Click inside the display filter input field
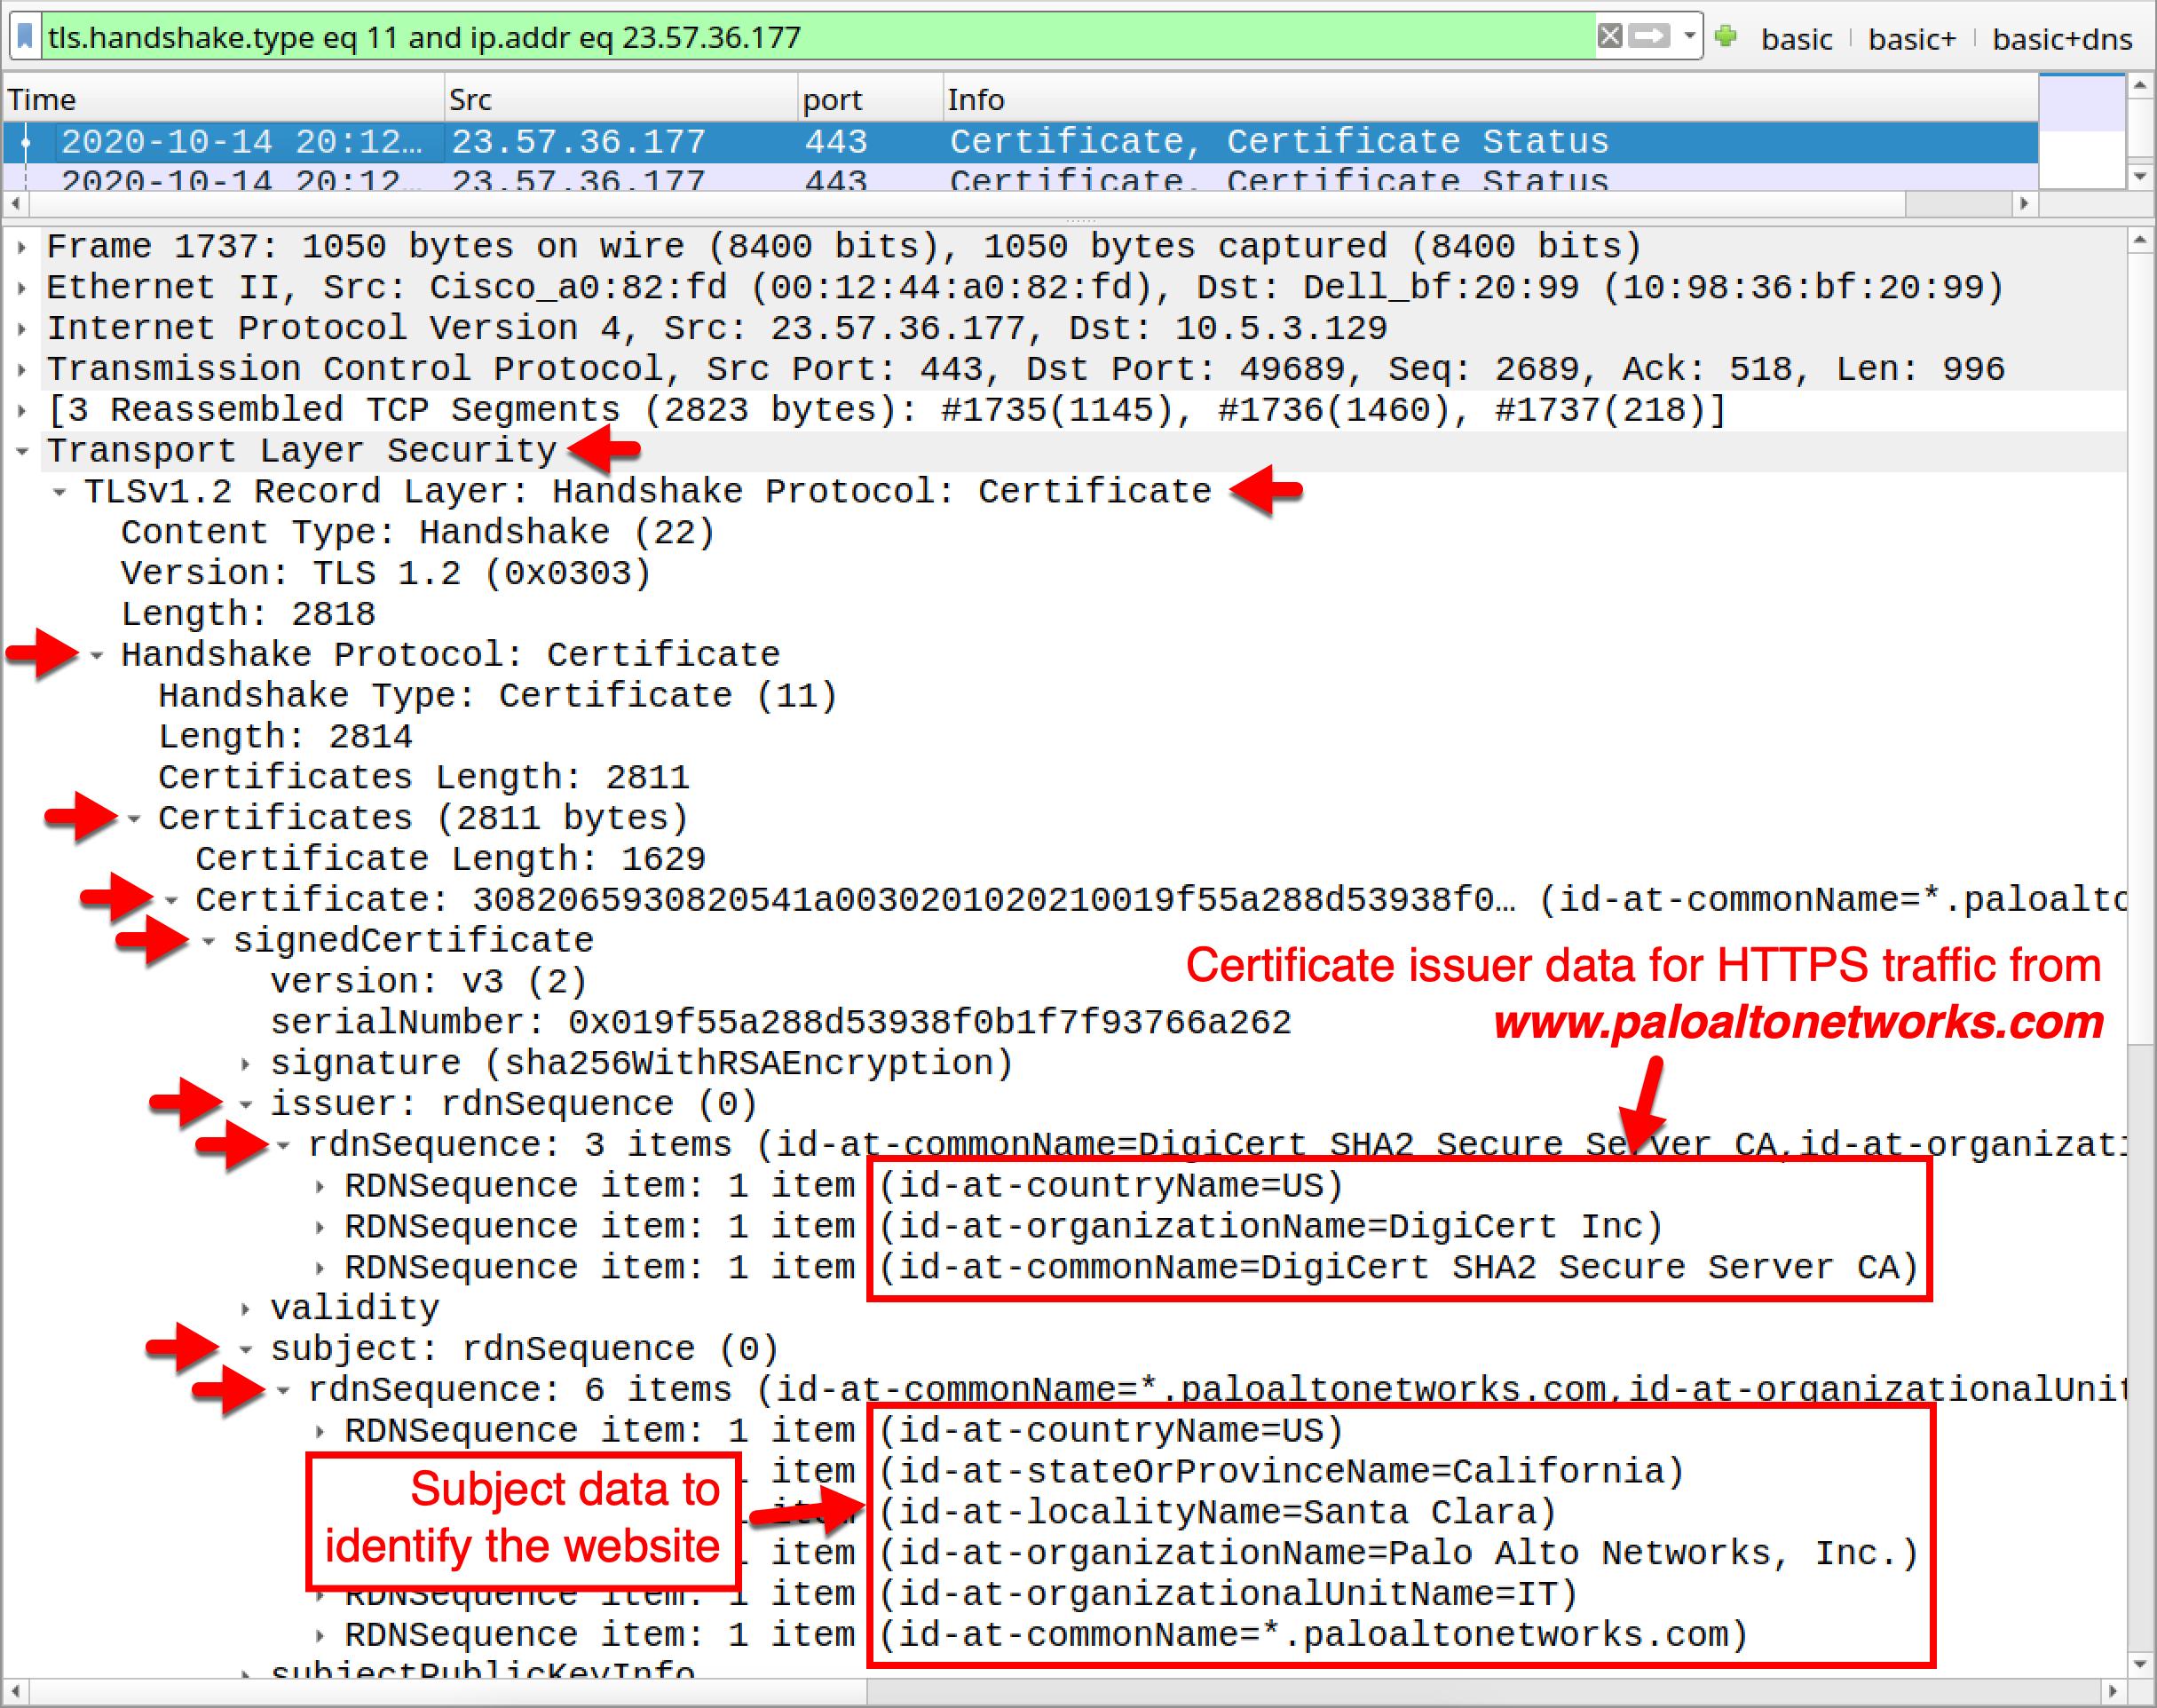Viewport: 2157px width, 1708px height. [x=800, y=38]
